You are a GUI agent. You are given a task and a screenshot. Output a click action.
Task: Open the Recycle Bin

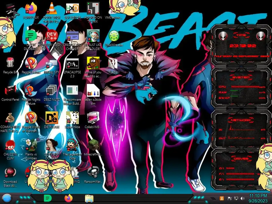10,63
